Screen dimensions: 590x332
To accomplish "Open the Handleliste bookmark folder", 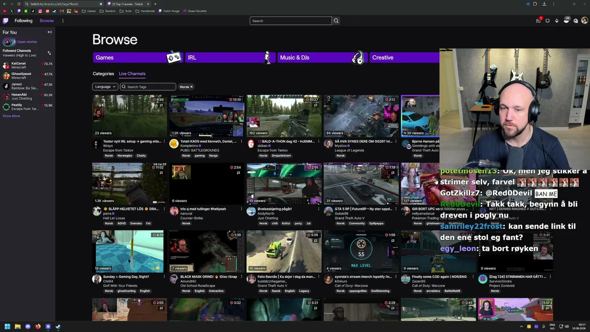I will pos(145,11).
